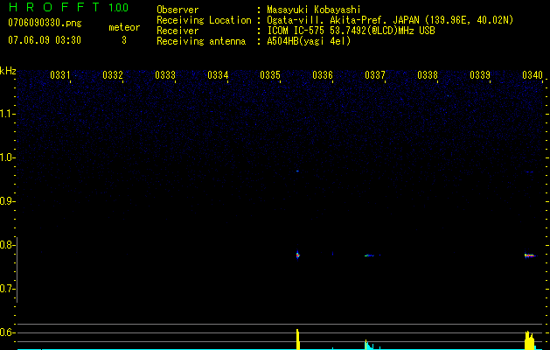Click the yellow power bars near 0340
The width and height of the screenshot is (550, 350).
[529, 339]
